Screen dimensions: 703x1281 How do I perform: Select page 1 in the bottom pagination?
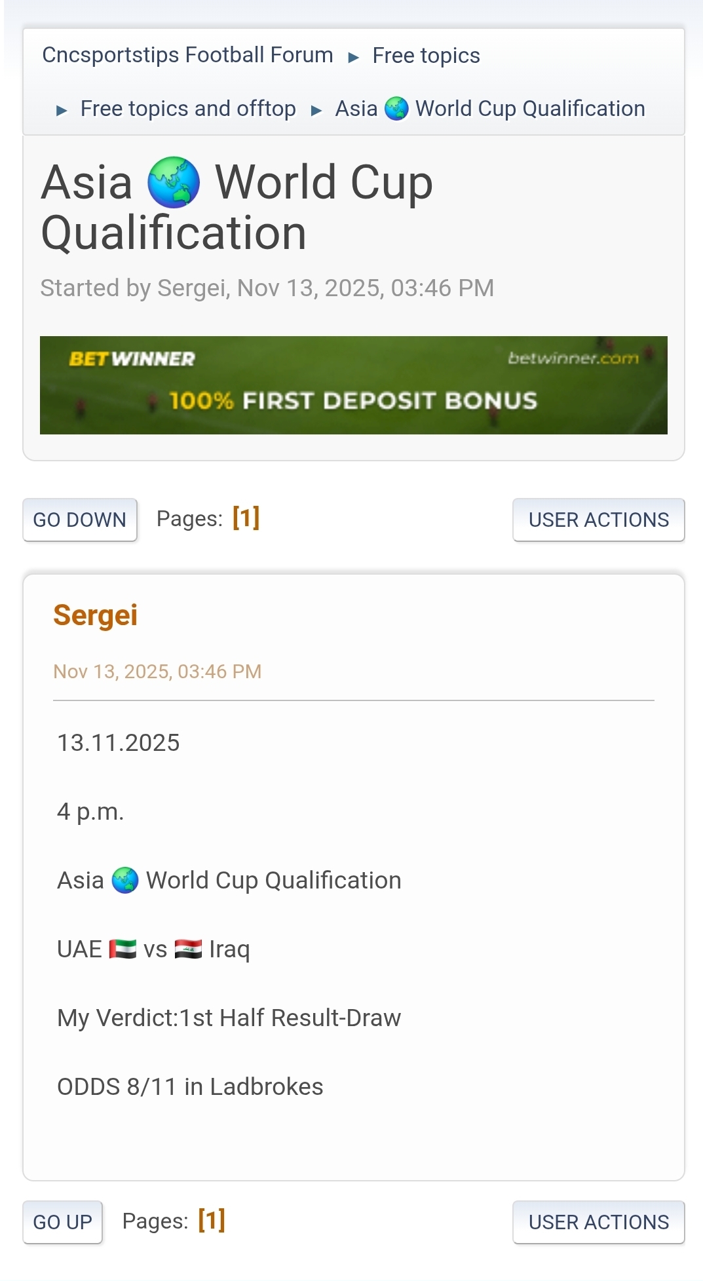coord(212,1220)
